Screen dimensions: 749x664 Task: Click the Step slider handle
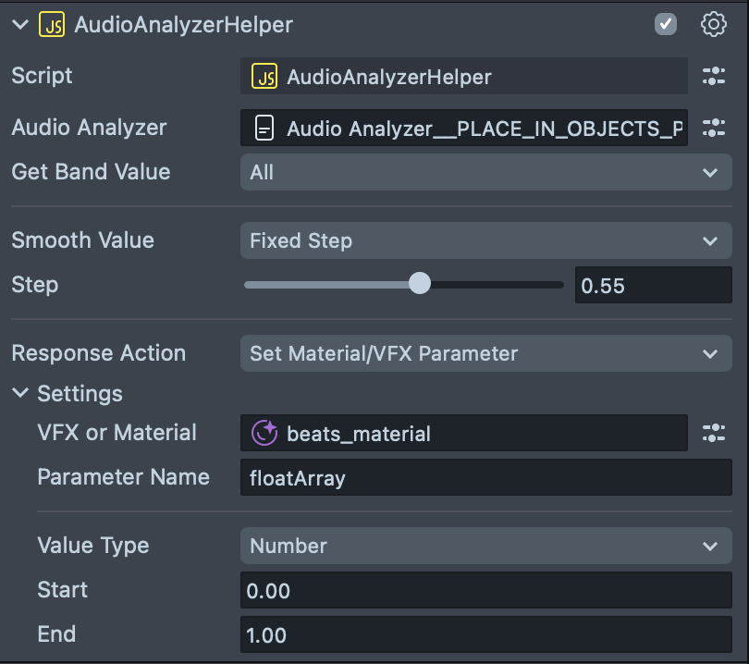420,284
